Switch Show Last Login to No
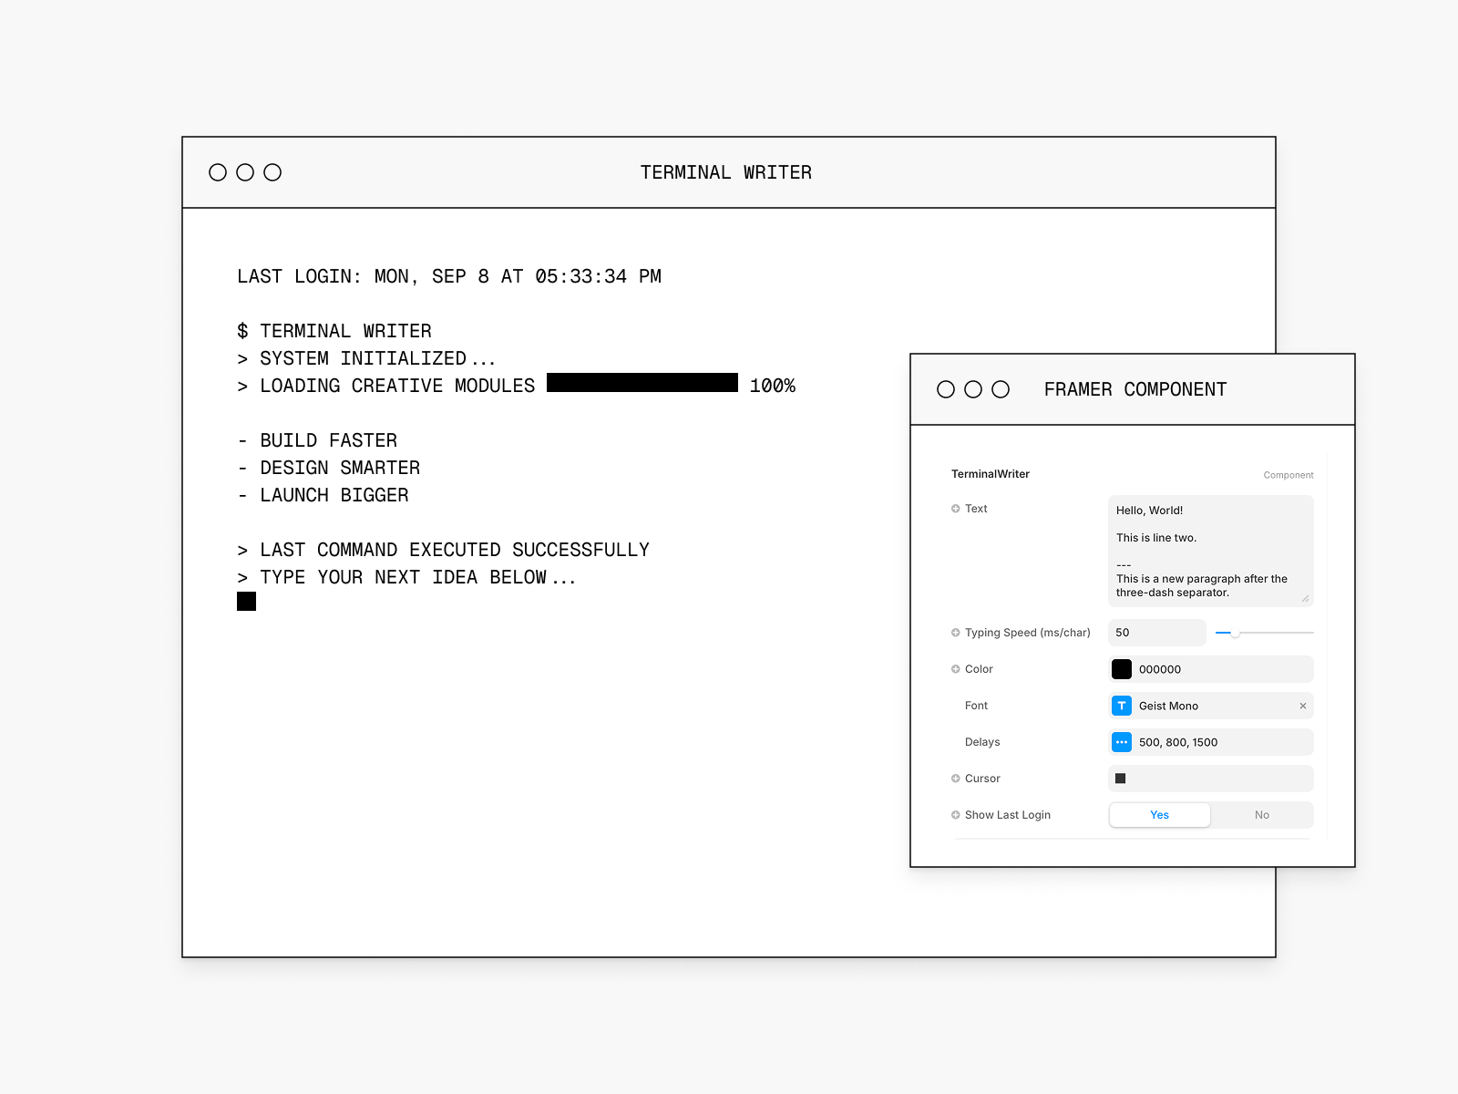This screenshot has height=1094, width=1458. point(1262,814)
